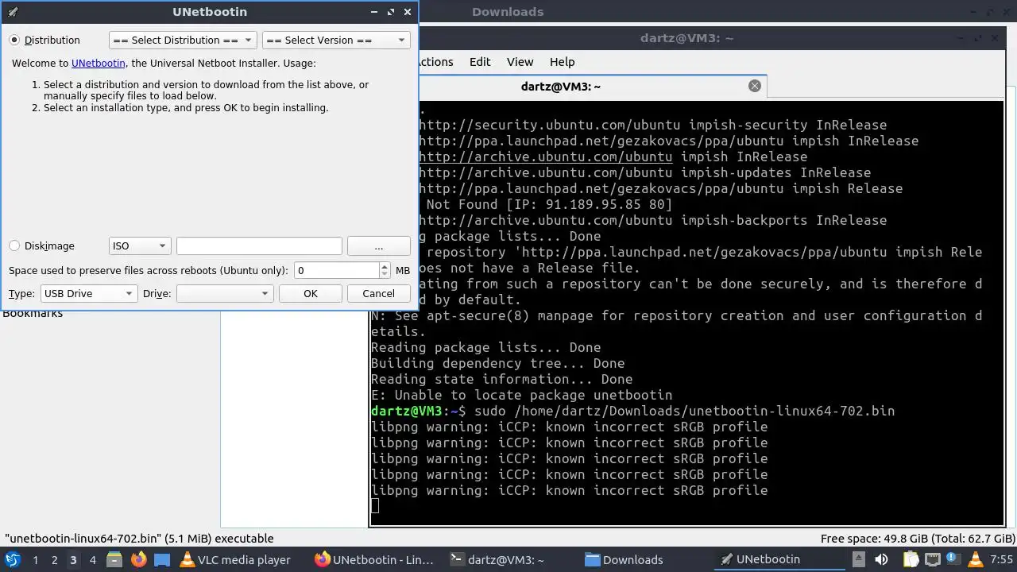Screen dimensions: 1017x572
Task: Open the volume control tray icon
Action: 881,560
